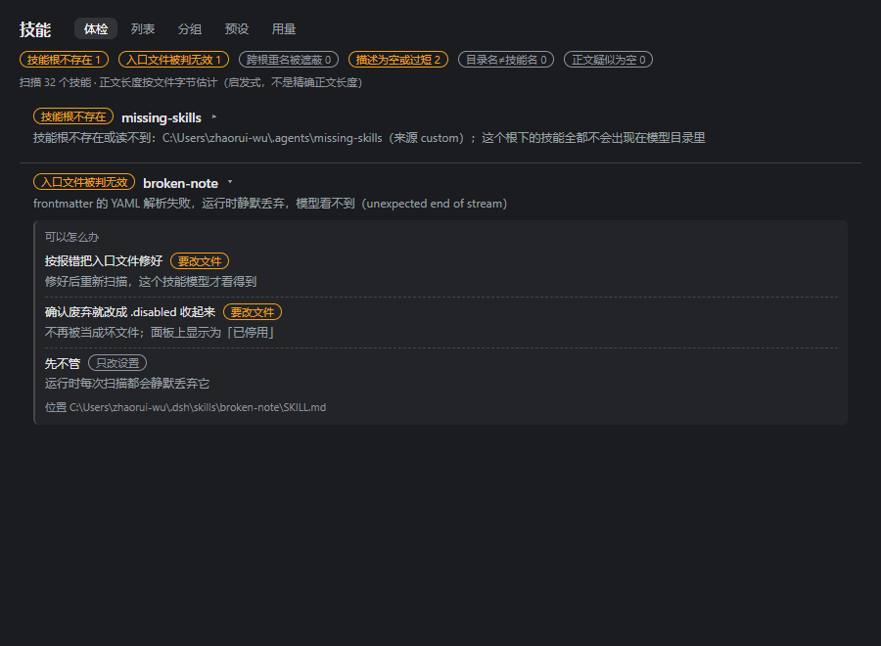Click the broken-note skill name
The height and width of the screenshot is (646, 881).
click(180, 183)
